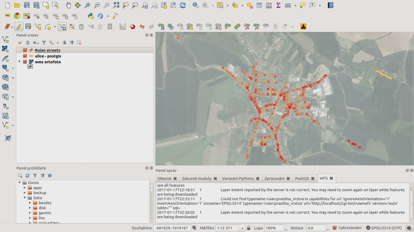Toggle editing with the pencil icon

[x=19, y=26]
